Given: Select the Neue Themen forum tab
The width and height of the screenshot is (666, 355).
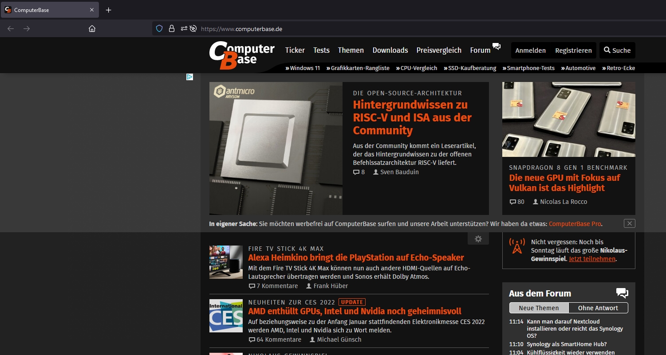Looking at the screenshot, I should coord(539,308).
